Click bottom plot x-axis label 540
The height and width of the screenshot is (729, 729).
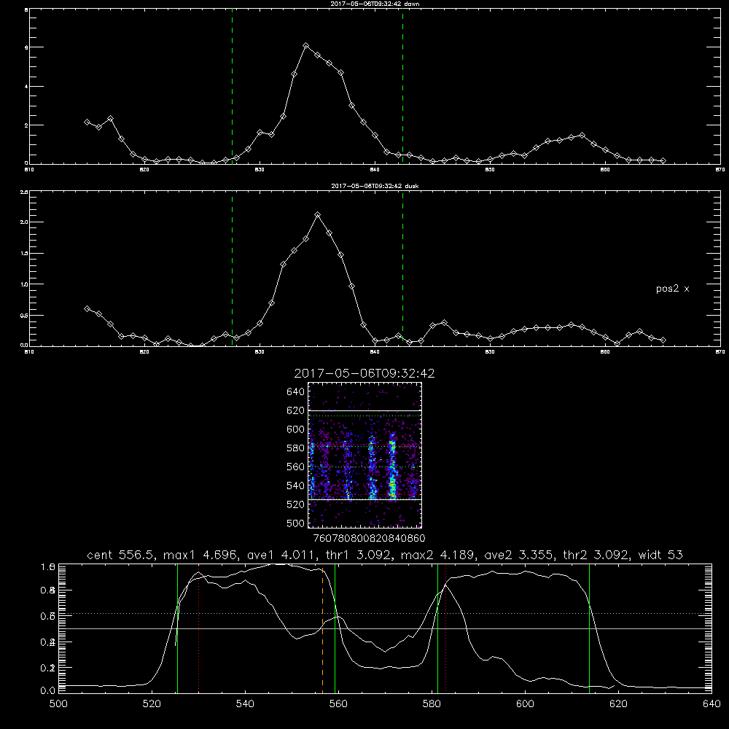245,704
